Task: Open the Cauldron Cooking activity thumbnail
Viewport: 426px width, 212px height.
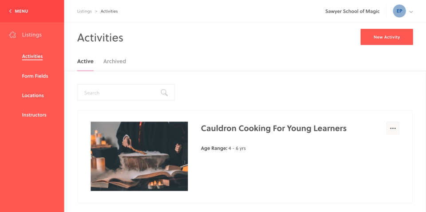Action: coord(139,157)
